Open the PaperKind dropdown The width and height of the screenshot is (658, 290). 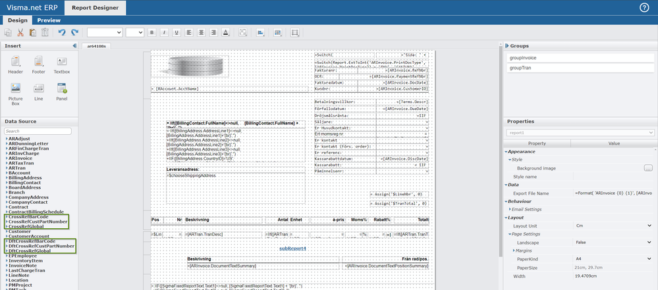coord(649,259)
